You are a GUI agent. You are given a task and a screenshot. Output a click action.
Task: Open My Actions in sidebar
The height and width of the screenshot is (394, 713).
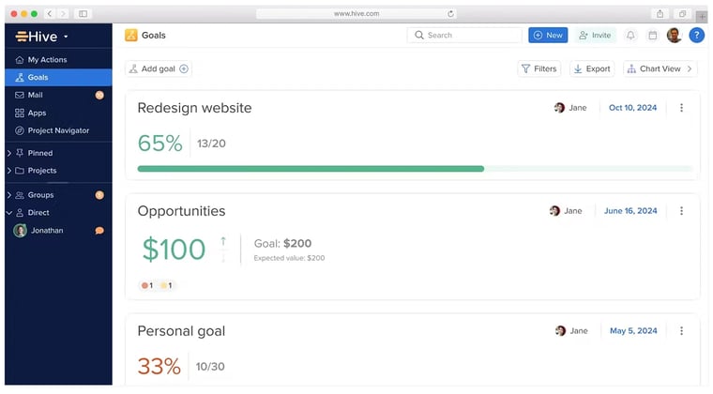[x=47, y=60]
